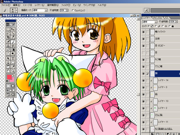Enable the ウェットエッジ checkbox

click(x=73, y=10)
